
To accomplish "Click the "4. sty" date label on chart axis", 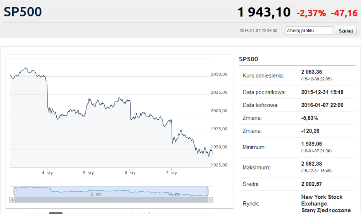I will (47, 173).
